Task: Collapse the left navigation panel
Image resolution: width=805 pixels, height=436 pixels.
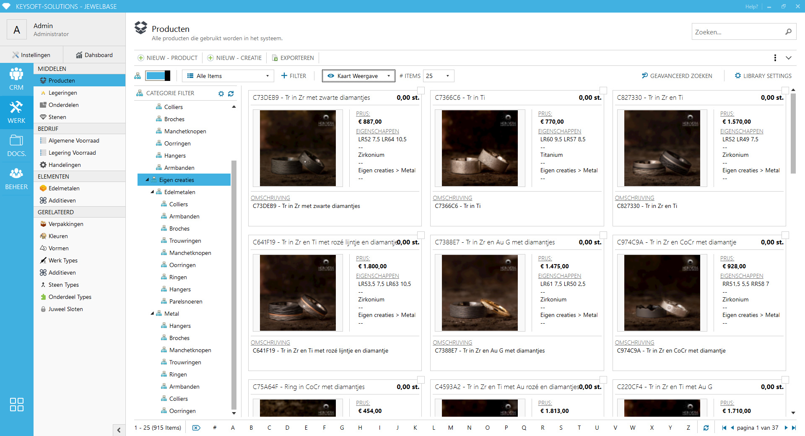Action: (119, 430)
